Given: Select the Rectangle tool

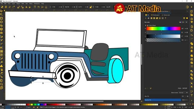Looking at the screenshot, I should [1, 18].
